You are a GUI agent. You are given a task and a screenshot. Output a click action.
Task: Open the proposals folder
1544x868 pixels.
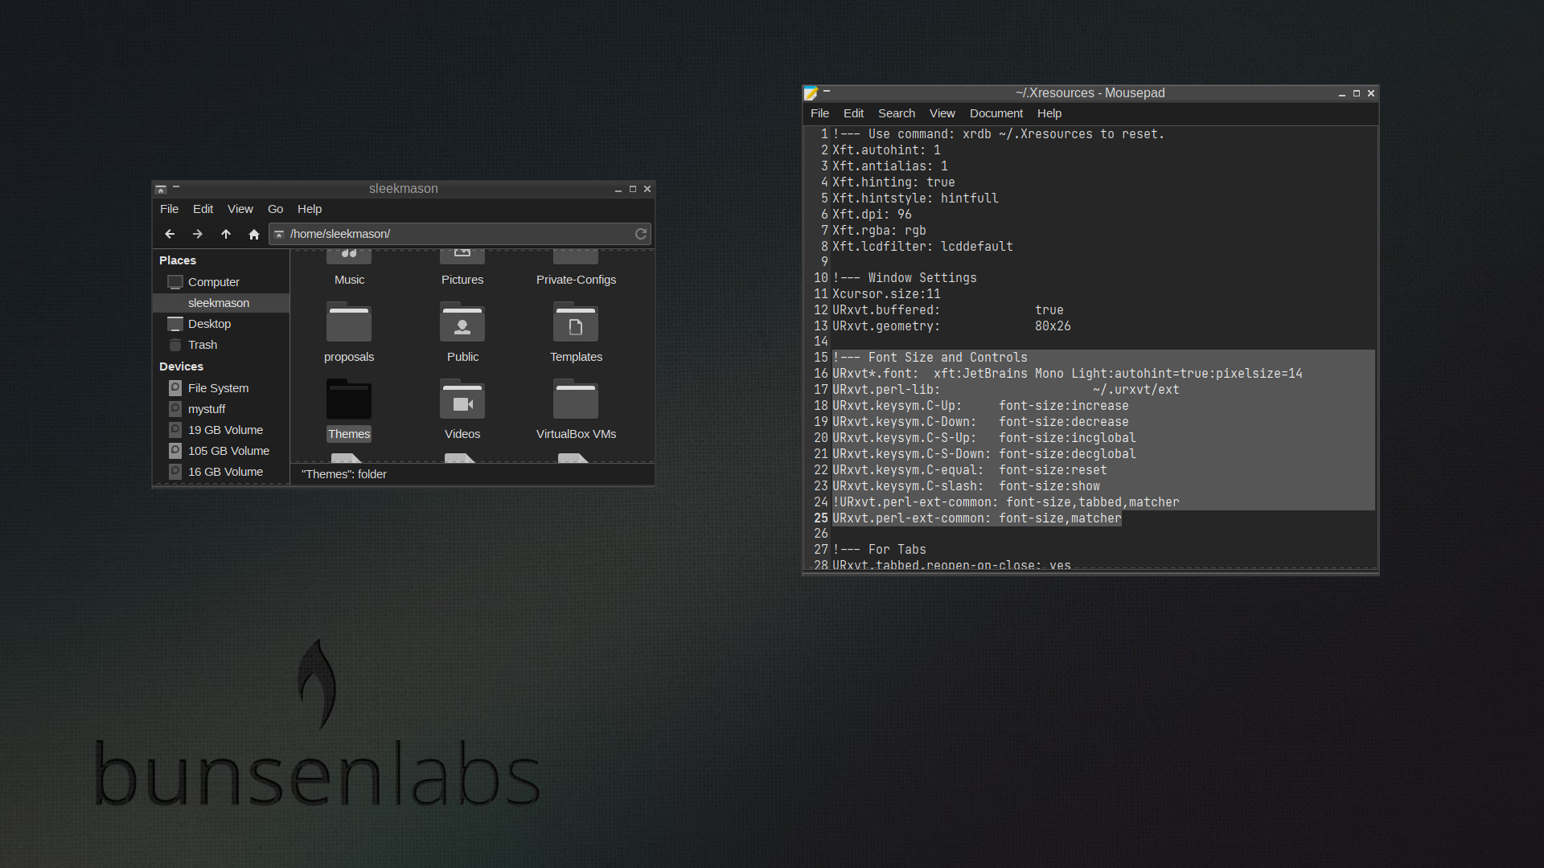click(349, 332)
